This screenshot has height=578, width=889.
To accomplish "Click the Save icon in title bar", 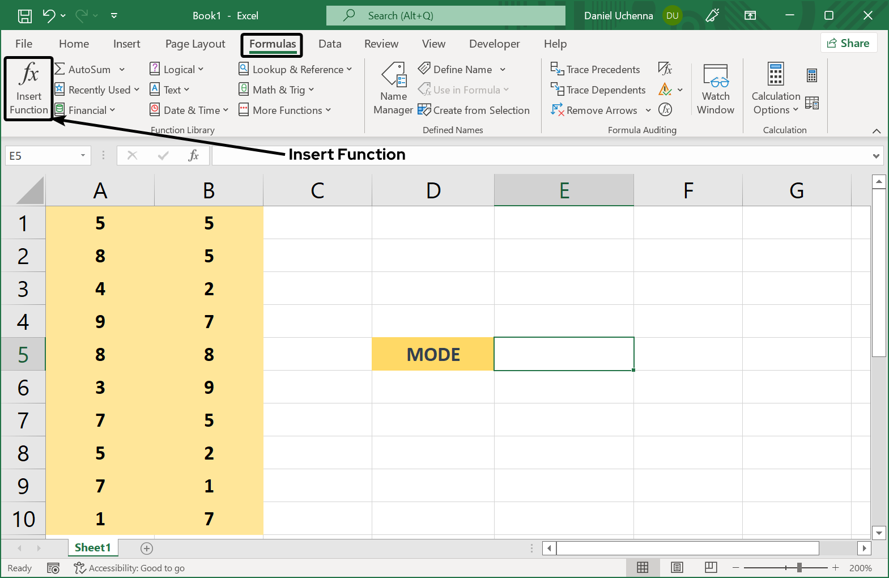I will pos(25,16).
